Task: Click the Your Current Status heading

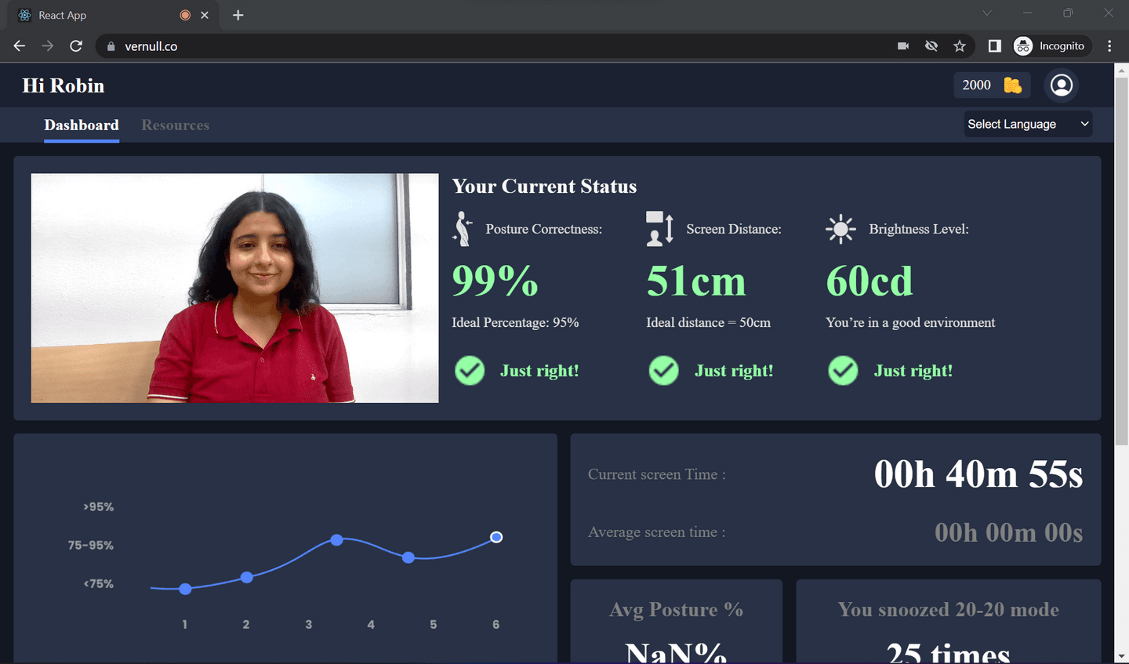Action: (x=544, y=187)
